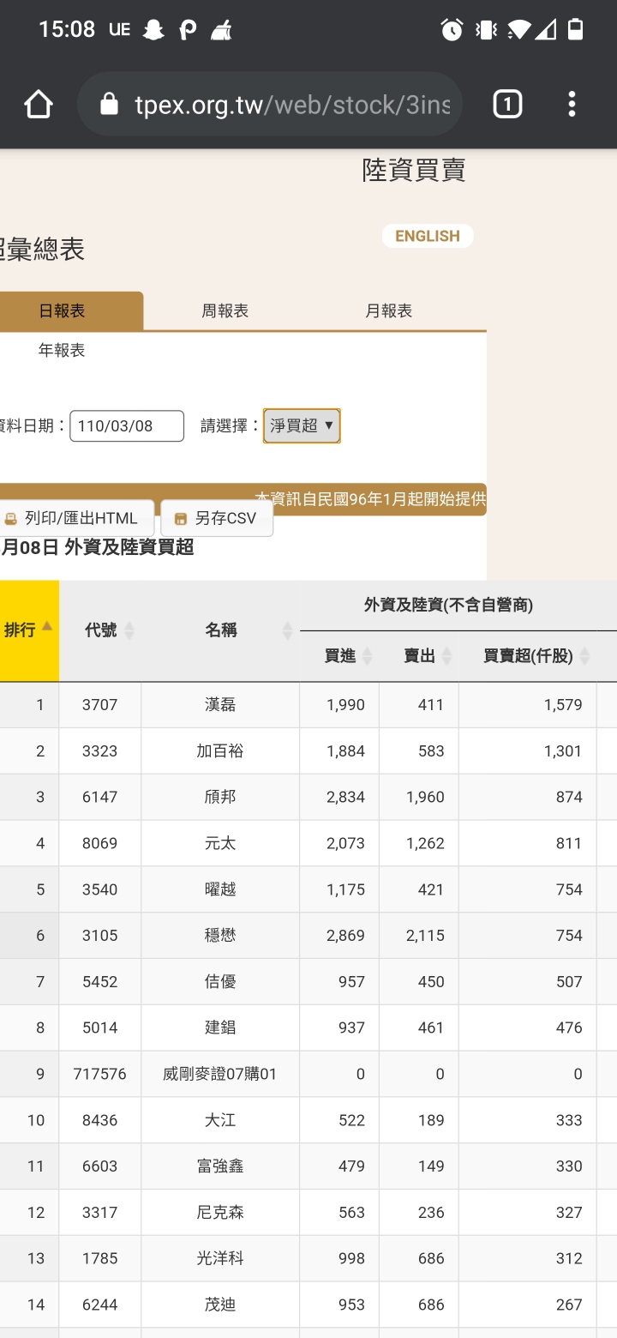Expand the 淨買超 selection dropdown

point(302,425)
